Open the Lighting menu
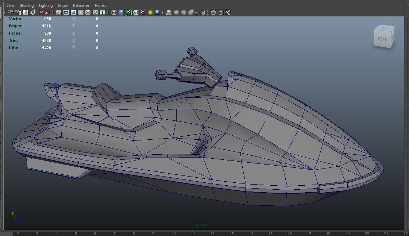 (46, 5)
